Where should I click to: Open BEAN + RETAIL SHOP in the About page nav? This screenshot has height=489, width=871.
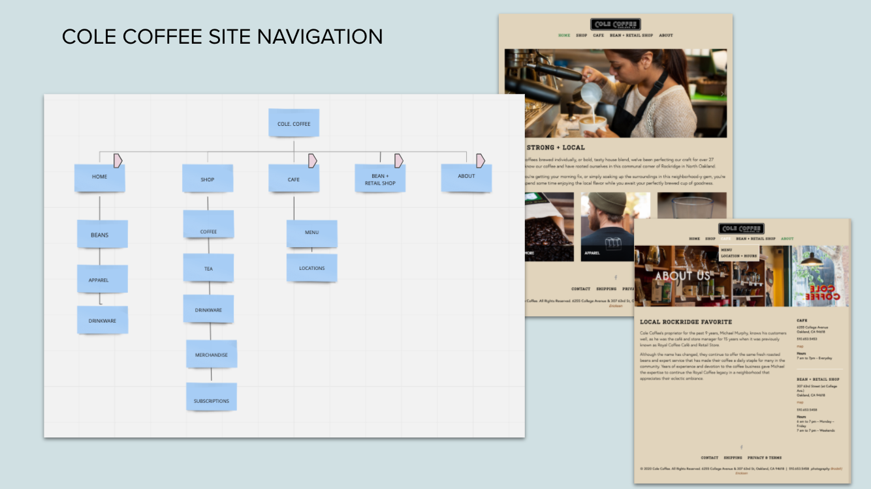pyautogui.click(x=755, y=239)
